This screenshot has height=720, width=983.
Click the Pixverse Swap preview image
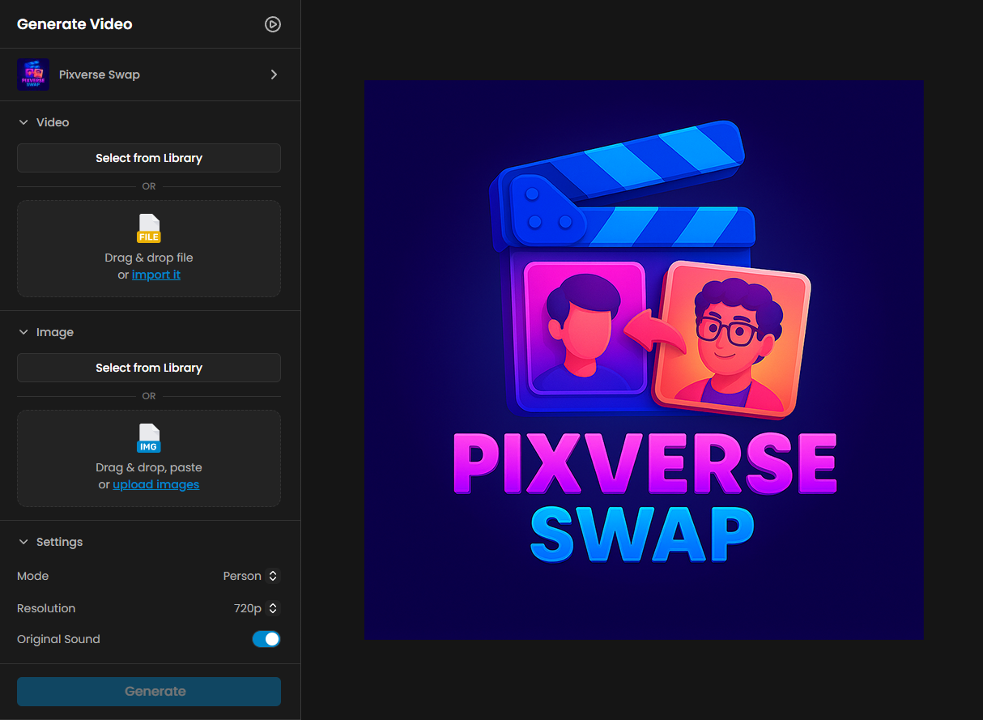coord(643,360)
